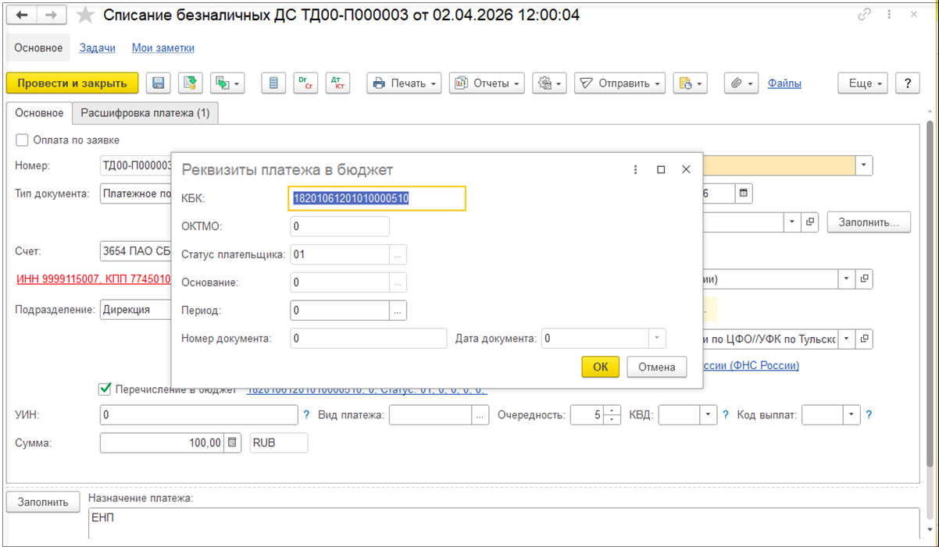This screenshot has height=547, width=939.
Task: Click the back navigation arrow
Action: [23, 15]
